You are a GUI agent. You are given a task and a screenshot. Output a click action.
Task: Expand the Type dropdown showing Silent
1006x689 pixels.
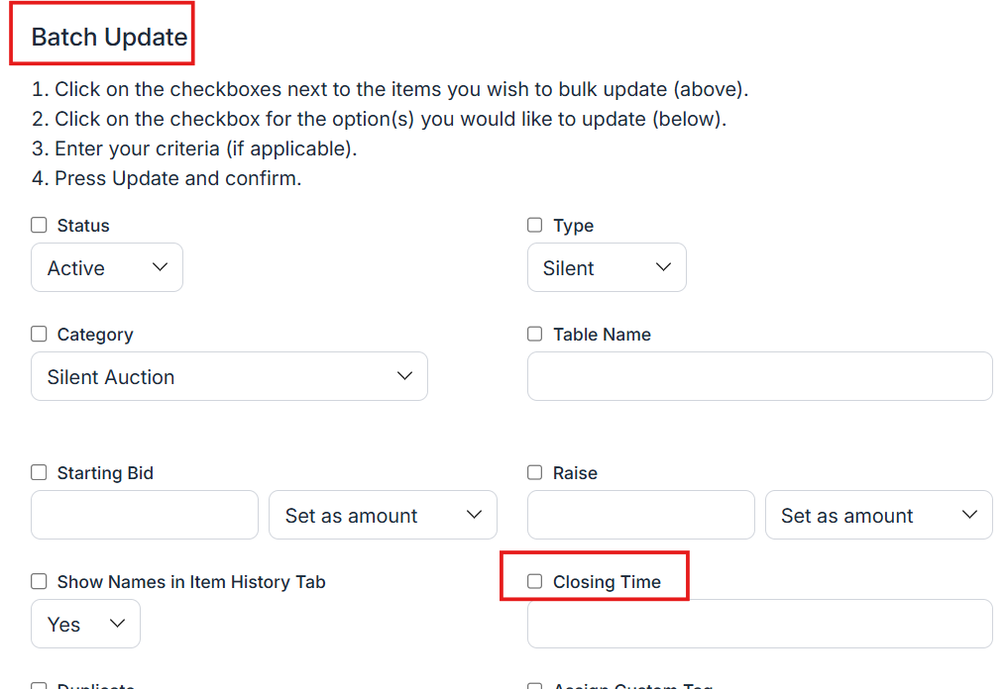pos(607,268)
